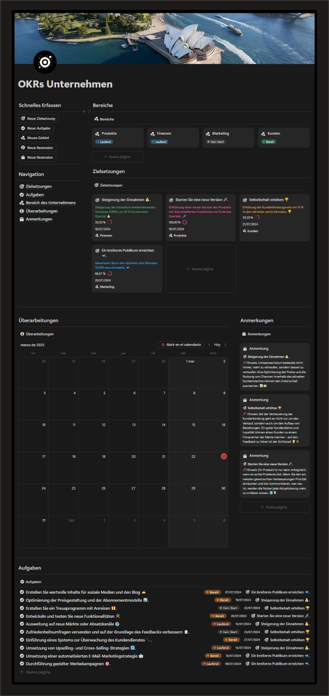This screenshot has height=696, width=329.
Task: Click the OKRs page target icon
Action: click(x=45, y=62)
